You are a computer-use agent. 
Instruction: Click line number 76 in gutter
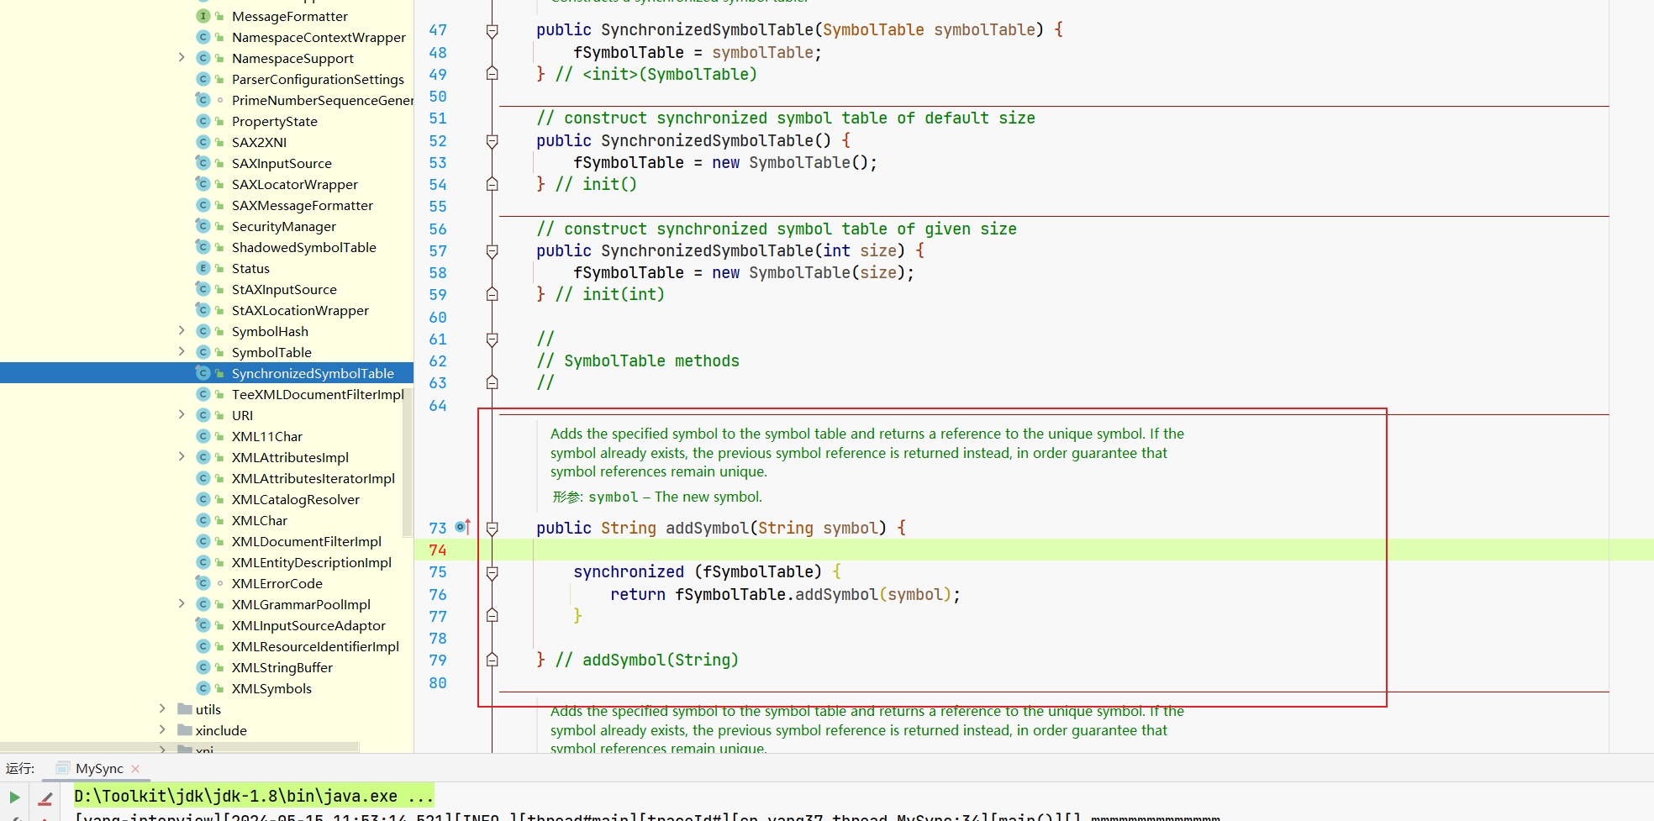tap(438, 594)
